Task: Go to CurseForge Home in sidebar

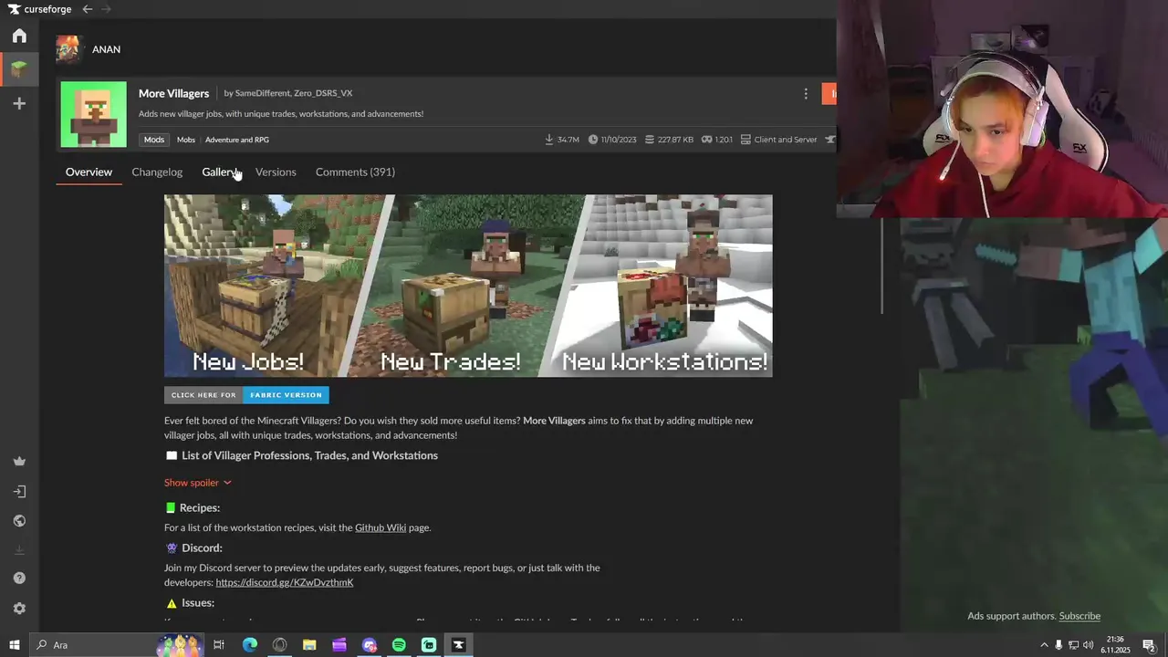Action: (19, 36)
